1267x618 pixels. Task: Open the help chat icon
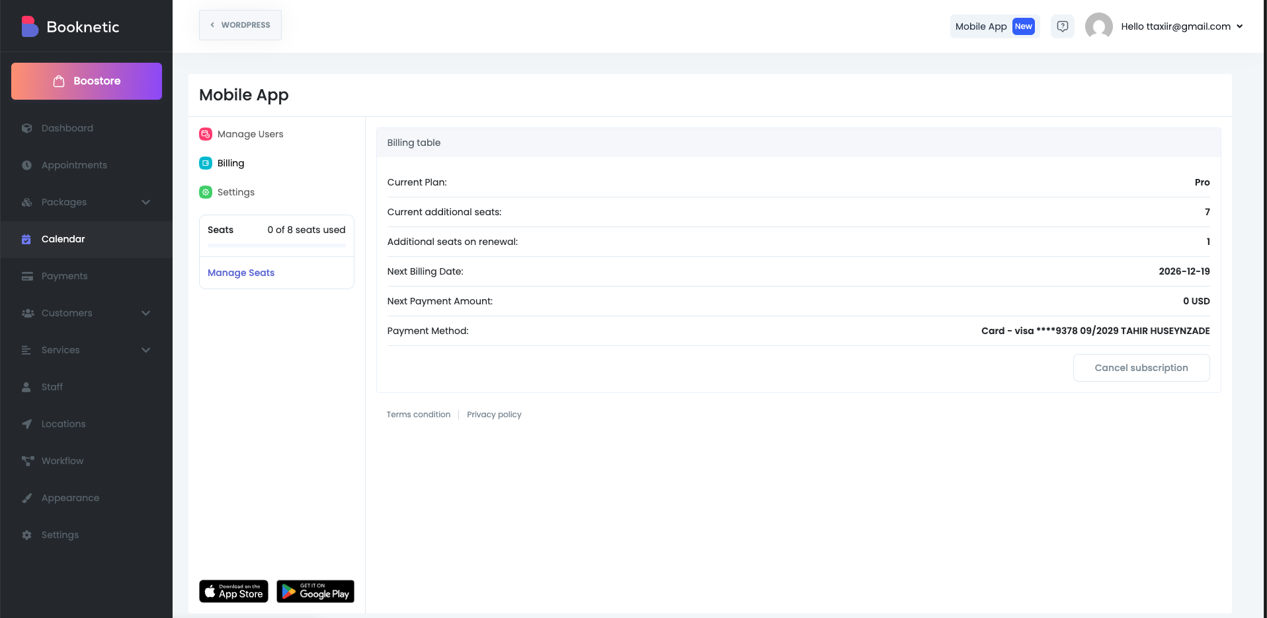point(1062,26)
